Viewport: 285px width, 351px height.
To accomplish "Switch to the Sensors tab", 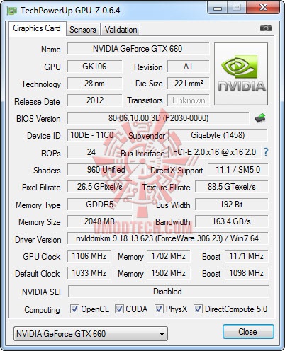I will tap(83, 30).
